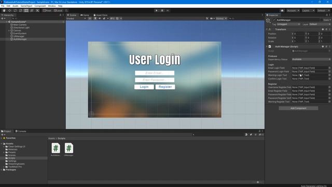332x187 pixels.
Task: Collapse the SampleScene root in Hierarchy
Action: pos(7,22)
